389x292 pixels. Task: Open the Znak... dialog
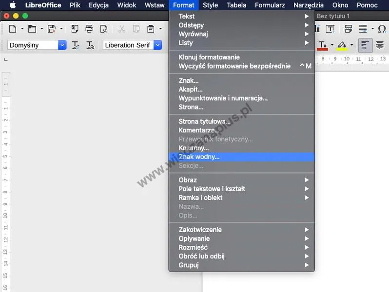pos(242,80)
